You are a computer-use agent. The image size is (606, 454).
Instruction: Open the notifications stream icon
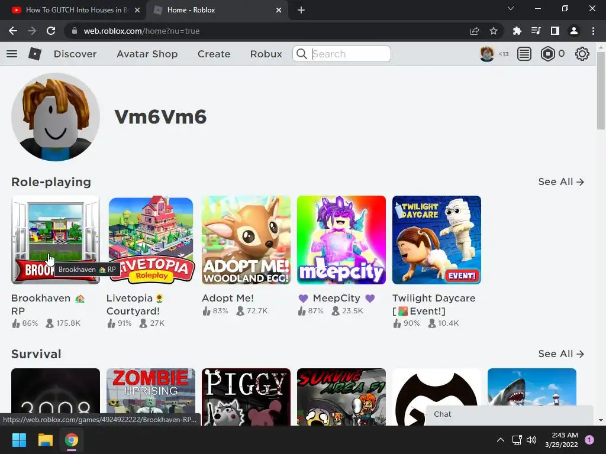(x=524, y=54)
